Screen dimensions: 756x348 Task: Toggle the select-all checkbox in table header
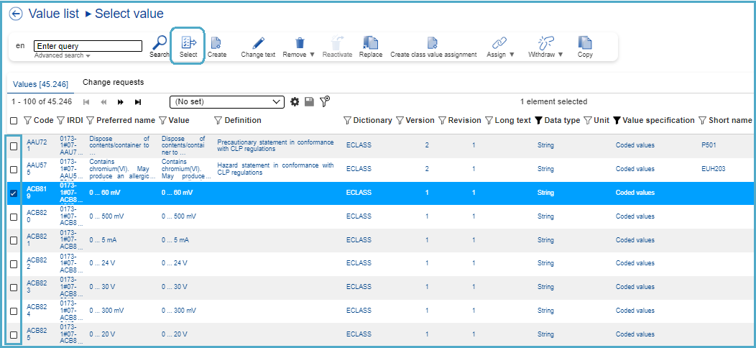pos(14,121)
